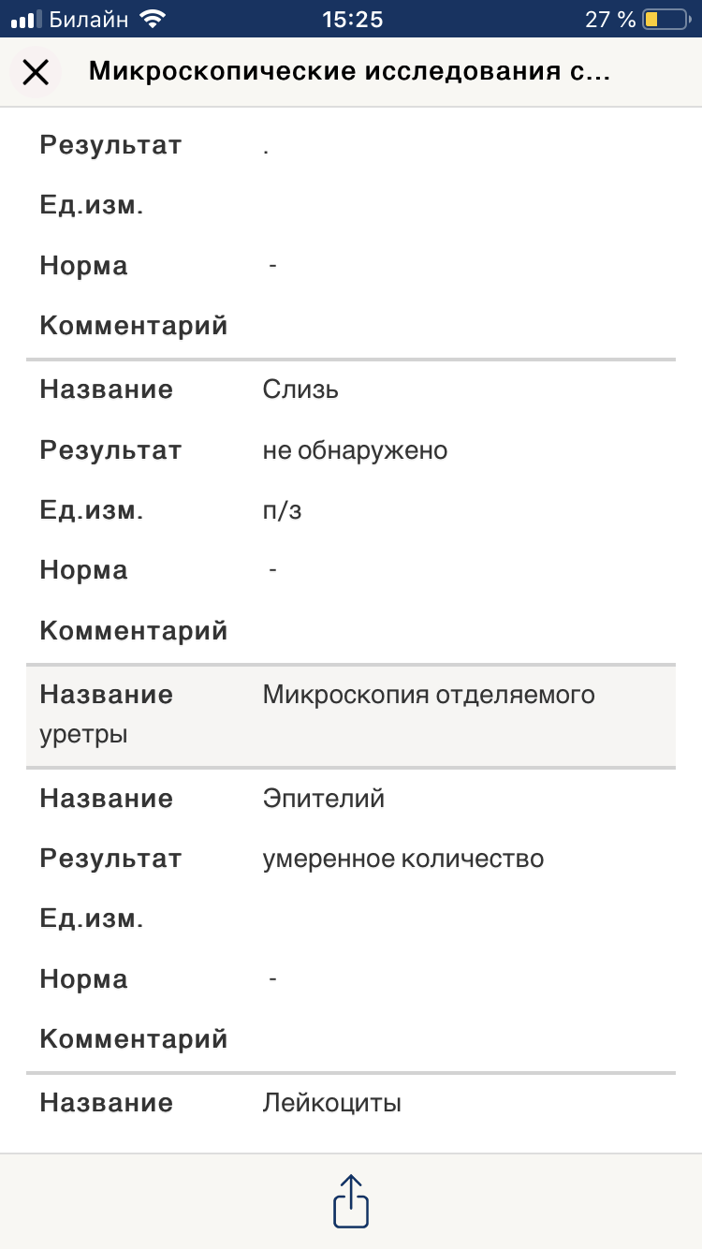Tap the 27 % battery percentage
This screenshot has width=702, height=1249.
click(610, 19)
